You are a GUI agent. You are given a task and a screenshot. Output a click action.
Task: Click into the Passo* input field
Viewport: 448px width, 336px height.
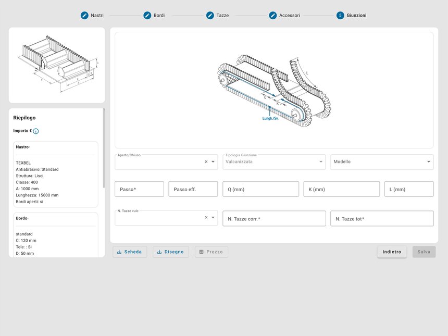[139, 190]
